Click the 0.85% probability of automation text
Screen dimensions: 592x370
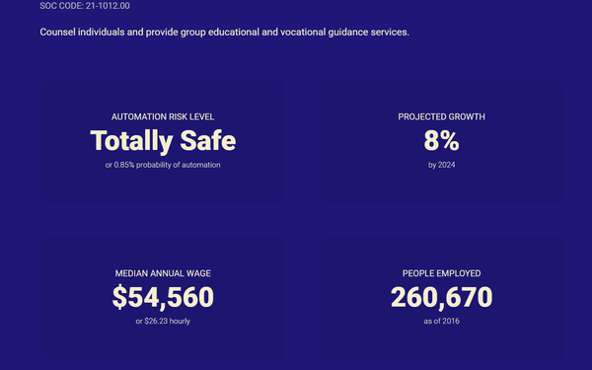[163, 165]
